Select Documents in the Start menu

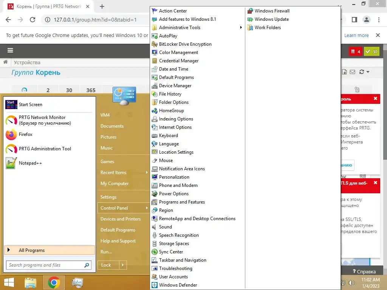[x=112, y=126]
